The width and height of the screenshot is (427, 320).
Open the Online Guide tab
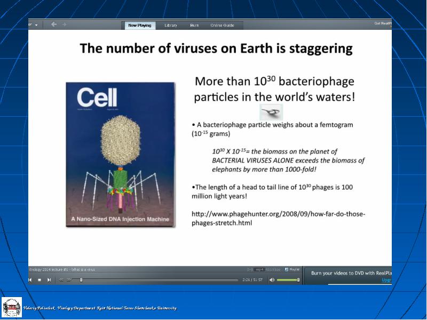point(222,25)
